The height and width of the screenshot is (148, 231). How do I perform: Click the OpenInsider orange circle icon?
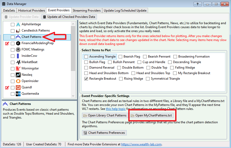click(x=18, y=81)
